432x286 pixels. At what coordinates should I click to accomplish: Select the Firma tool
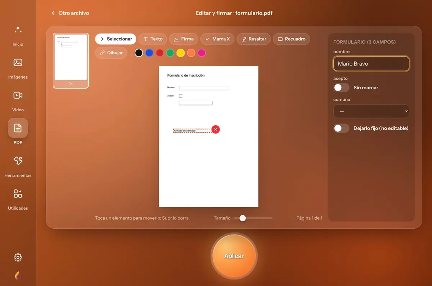pos(184,39)
